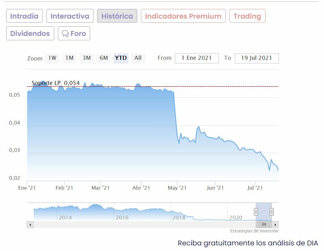This screenshot has height=251, width=324.
Task: Open the To date field
Action: 256,58
